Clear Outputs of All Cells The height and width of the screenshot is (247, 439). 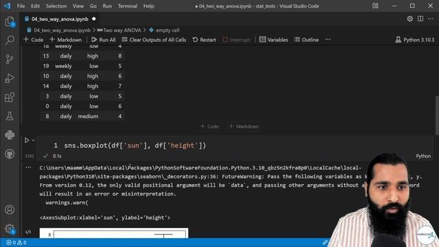point(154,40)
